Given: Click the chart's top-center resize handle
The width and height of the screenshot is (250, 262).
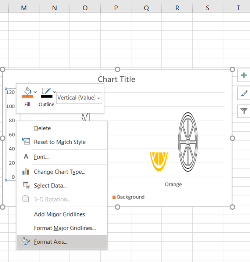Looking at the screenshot, I should click(118, 69).
